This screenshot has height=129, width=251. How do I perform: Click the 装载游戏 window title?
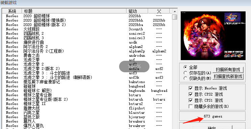pyautogui.click(x=8, y=3)
